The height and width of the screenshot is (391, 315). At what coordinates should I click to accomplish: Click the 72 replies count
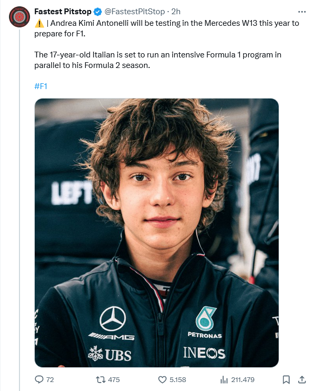tap(50, 379)
